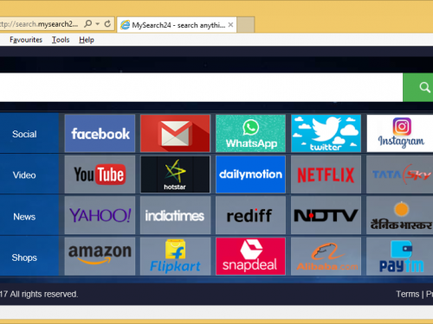Image resolution: width=433 pixels, height=324 pixels.
Task: Open the Gmail envelope tile
Action: [x=175, y=133]
